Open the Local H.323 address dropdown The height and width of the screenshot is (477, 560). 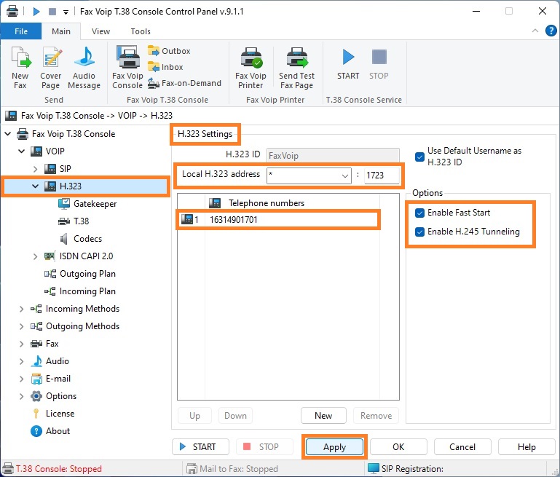point(344,176)
